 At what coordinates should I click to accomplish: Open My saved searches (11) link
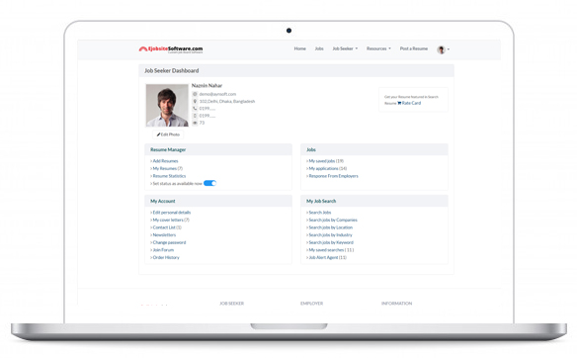pyautogui.click(x=331, y=250)
